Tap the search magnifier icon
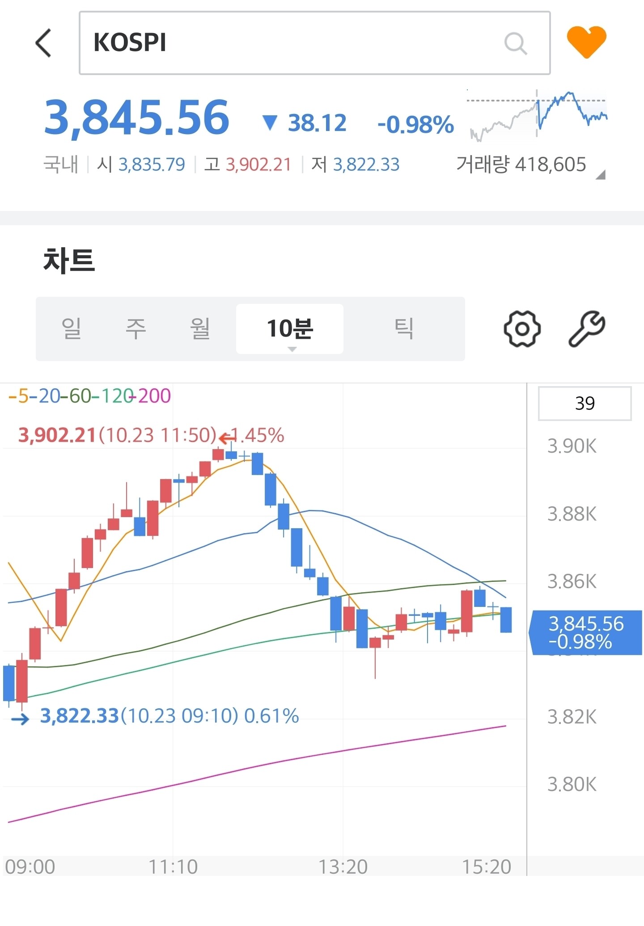Screen dimensions: 644x926 click(515, 43)
